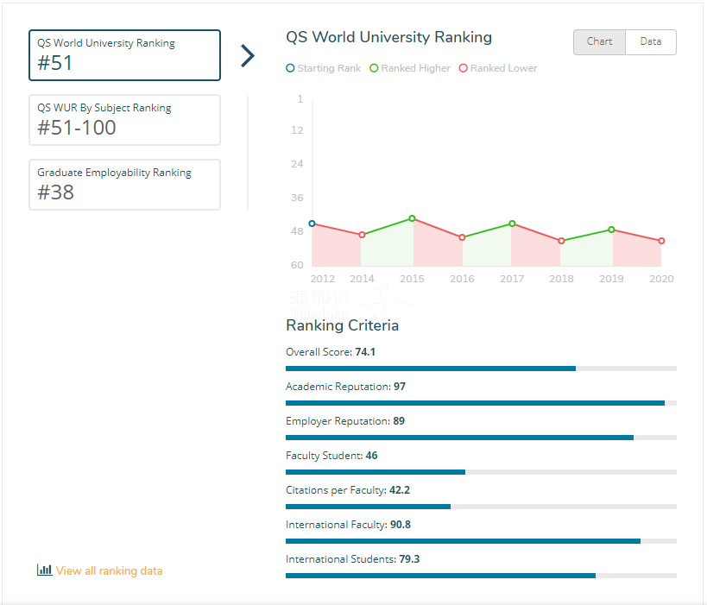This screenshot has height=605, width=707.
Task: Select the QS World University Ranking #51 card
Action: [124, 55]
